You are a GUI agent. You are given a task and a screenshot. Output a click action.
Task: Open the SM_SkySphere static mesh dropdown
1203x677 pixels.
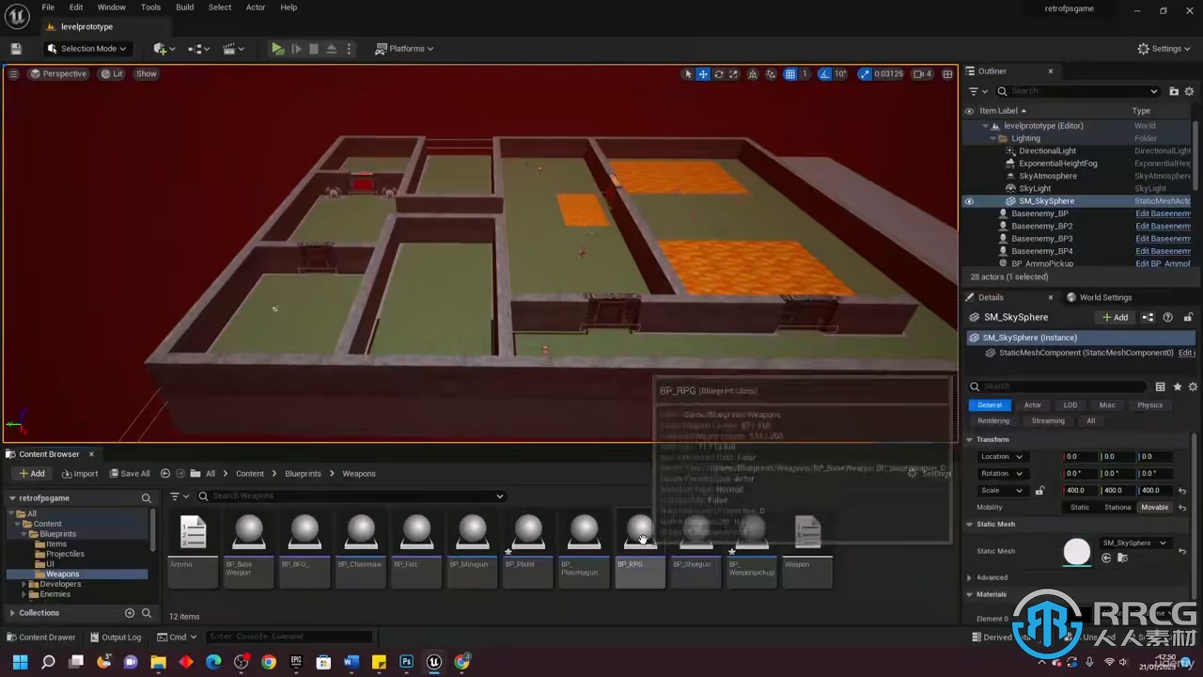point(1134,543)
